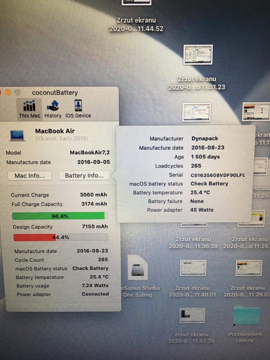The width and height of the screenshot is (270, 360).
Task: Click the 3174 mAh full charge capacity
Action: [x=94, y=204]
